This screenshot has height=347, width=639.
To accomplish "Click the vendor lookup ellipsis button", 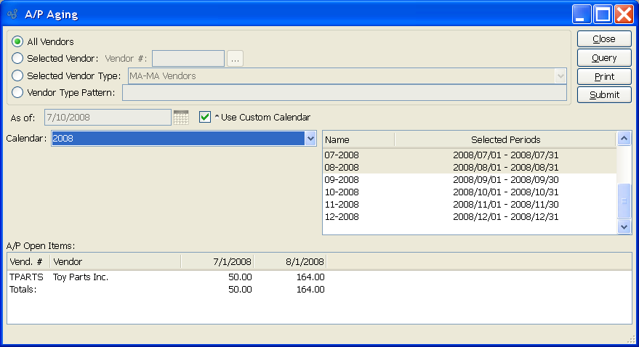I will pyautogui.click(x=235, y=59).
